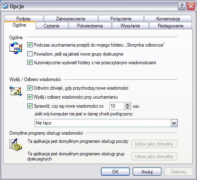The width and height of the screenshot is (197, 180).
Task: Increase minutes with spinner up arrow
Action: coord(127,104)
